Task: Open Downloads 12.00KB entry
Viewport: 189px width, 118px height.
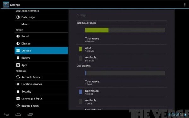Action: tap(121, 92)
